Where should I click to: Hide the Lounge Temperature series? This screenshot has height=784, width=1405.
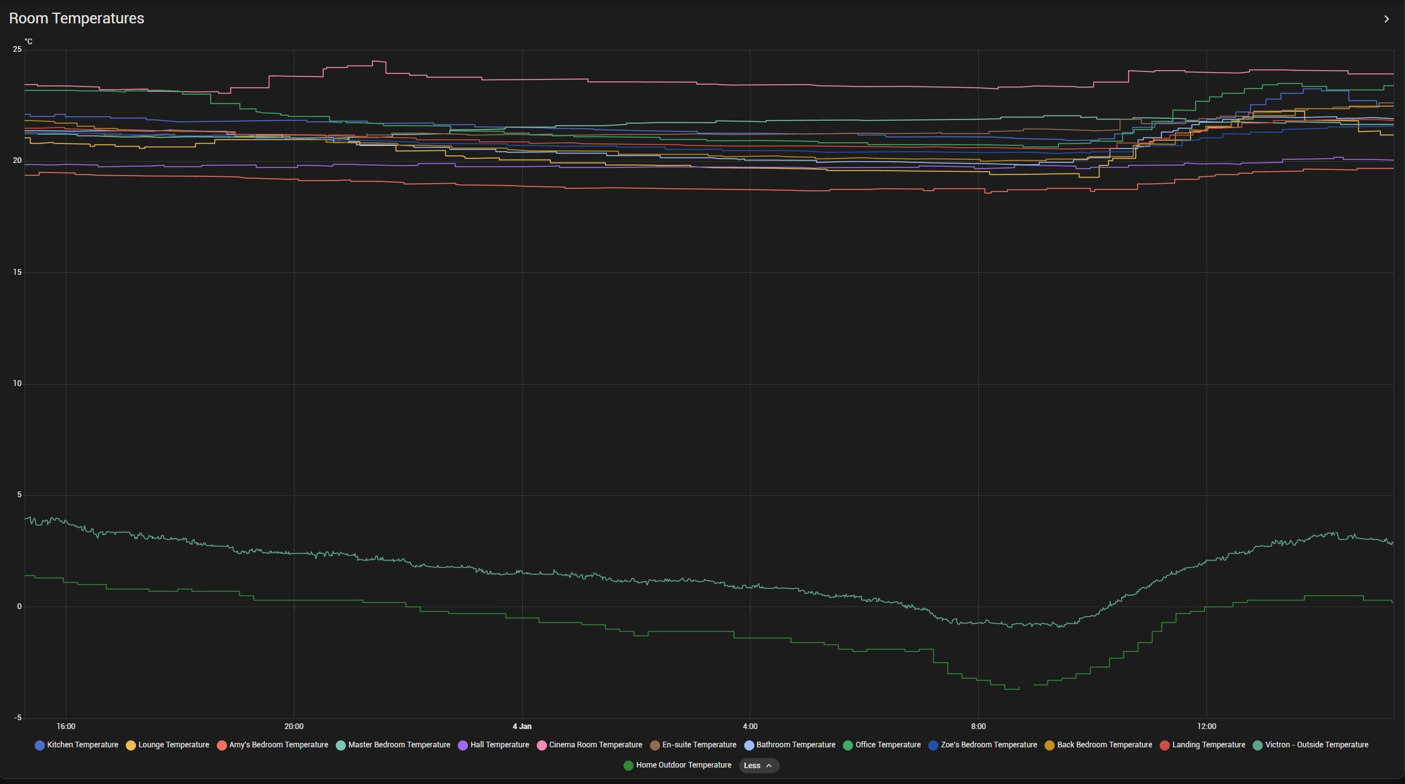click(x=173, y=745)
